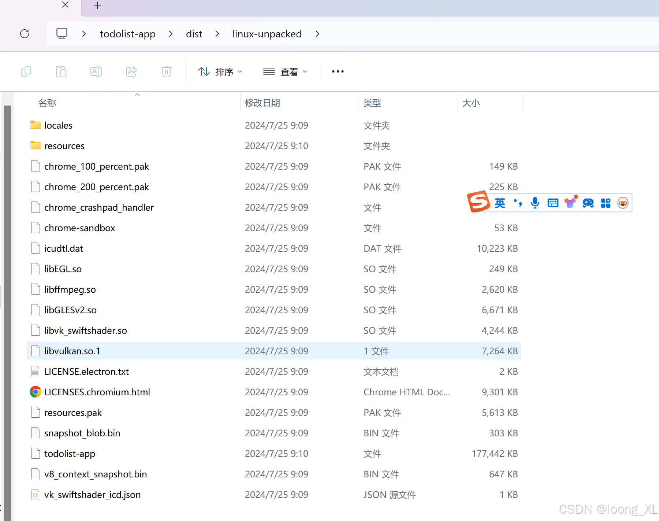
Task: Select the resources folder
Action: [x=64, y=146]
